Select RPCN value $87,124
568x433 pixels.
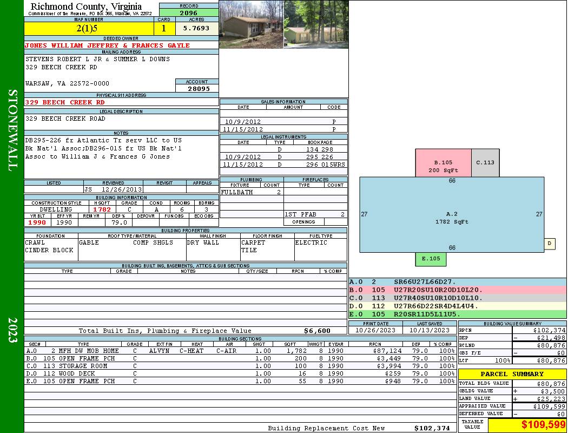pyautogui.click(x=387, y=351)
